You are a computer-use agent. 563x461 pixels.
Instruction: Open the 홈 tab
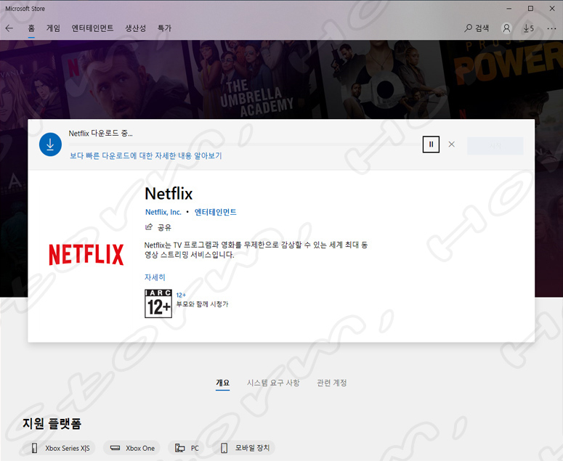(31, 28)
